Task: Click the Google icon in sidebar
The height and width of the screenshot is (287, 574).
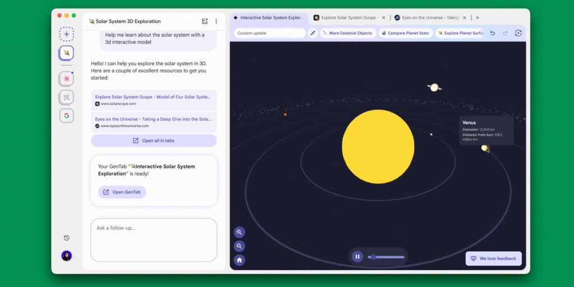Action: tap(66, 115)
